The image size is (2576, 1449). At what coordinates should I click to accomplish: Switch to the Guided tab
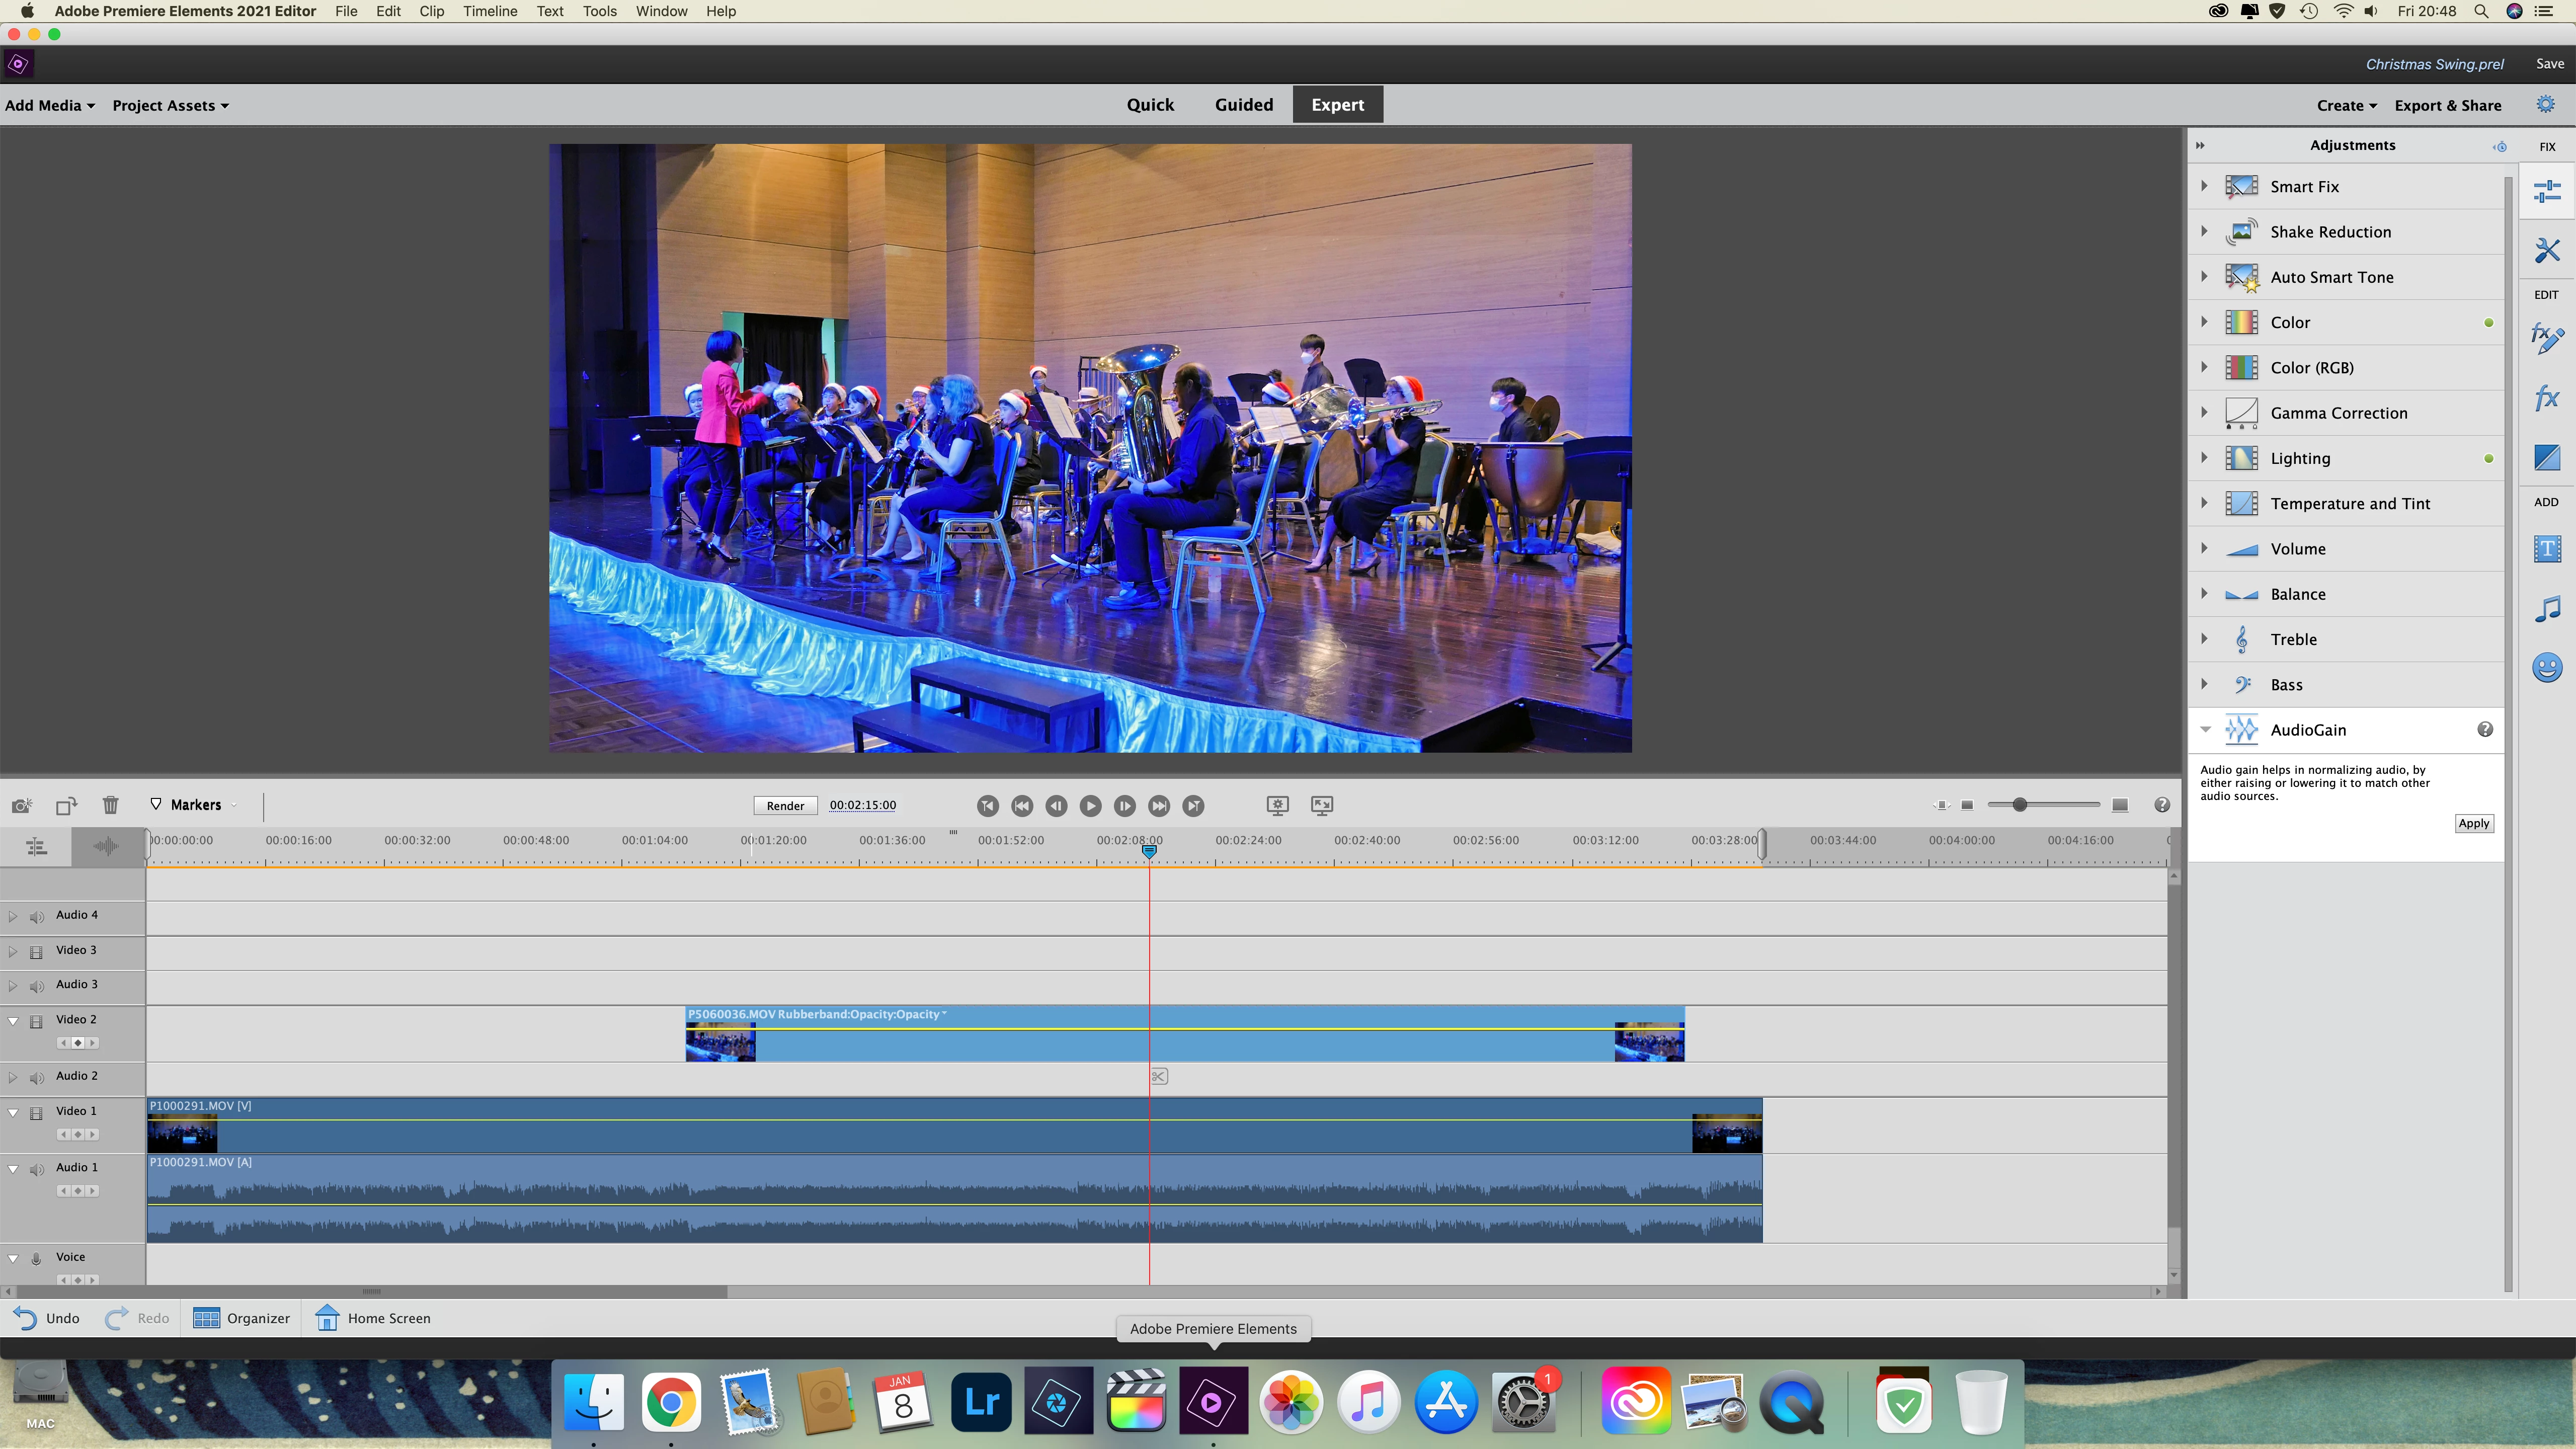tap(1243, 105)
